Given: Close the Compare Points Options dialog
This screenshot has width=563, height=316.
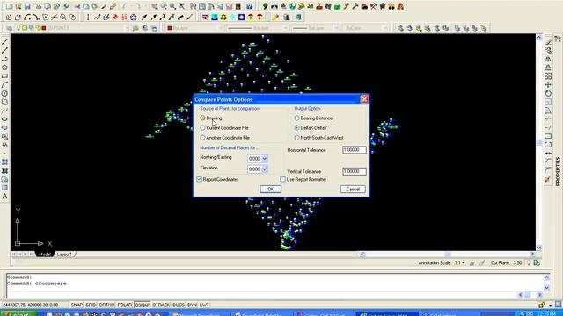Looking at the screenshot, I should tap(364, 99).
